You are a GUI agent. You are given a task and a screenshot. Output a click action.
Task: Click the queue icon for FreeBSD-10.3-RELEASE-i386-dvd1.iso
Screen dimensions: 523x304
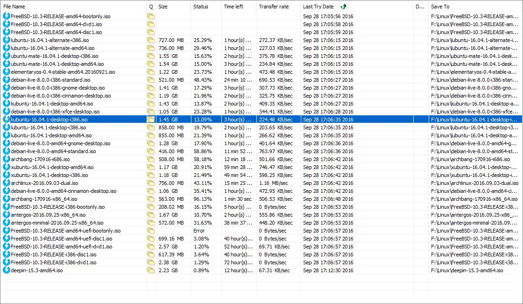(x=151, y=262)
